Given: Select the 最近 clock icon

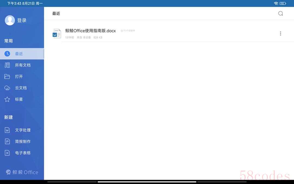Looking at the screenshot, I should tap(7, 54).
